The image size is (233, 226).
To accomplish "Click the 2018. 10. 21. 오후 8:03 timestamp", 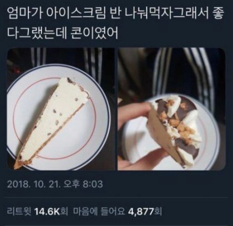I will point(55,184).
